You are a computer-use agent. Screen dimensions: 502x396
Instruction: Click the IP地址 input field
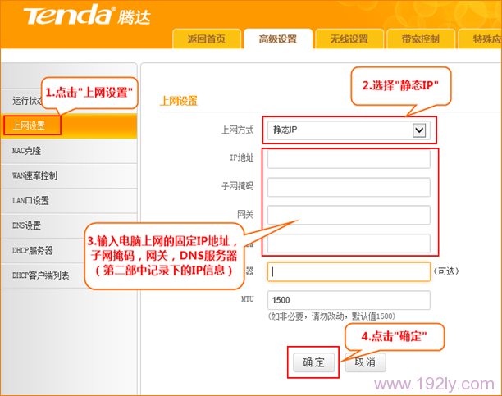pos(349,159)
